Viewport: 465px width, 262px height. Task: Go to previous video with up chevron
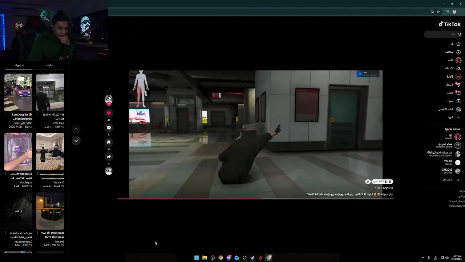click(x=76, y=129)
